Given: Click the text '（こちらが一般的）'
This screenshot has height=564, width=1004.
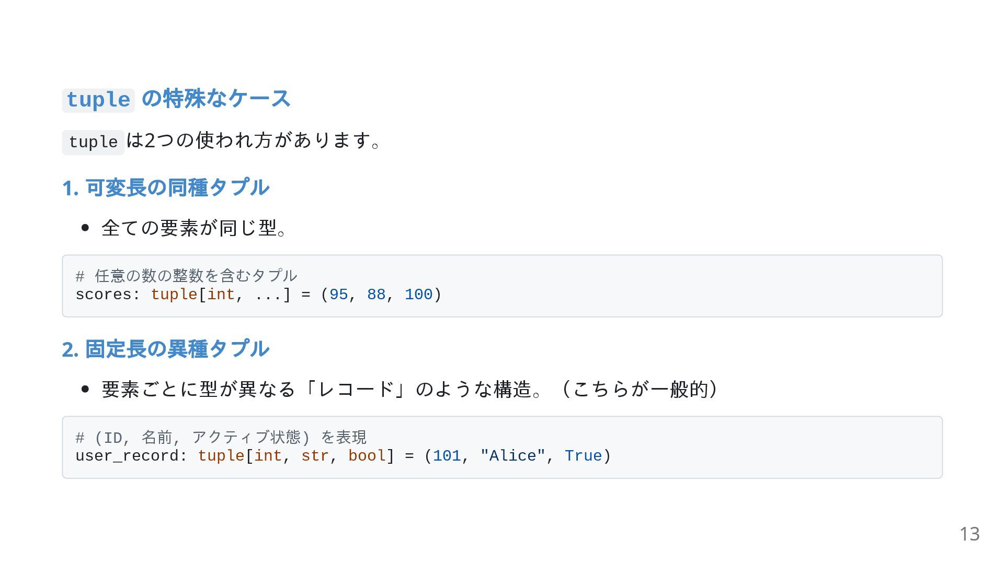Looking at the screenshot, I should pyautogui.click(x=641, y=389).
